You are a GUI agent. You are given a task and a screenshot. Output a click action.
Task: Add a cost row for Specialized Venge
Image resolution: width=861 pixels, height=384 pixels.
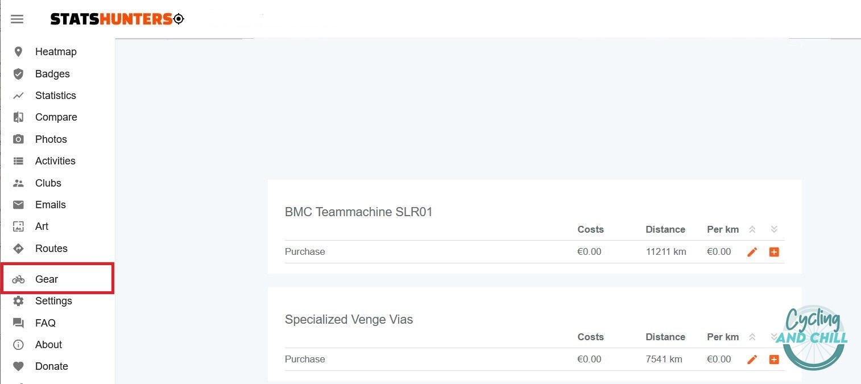[774, 359]
